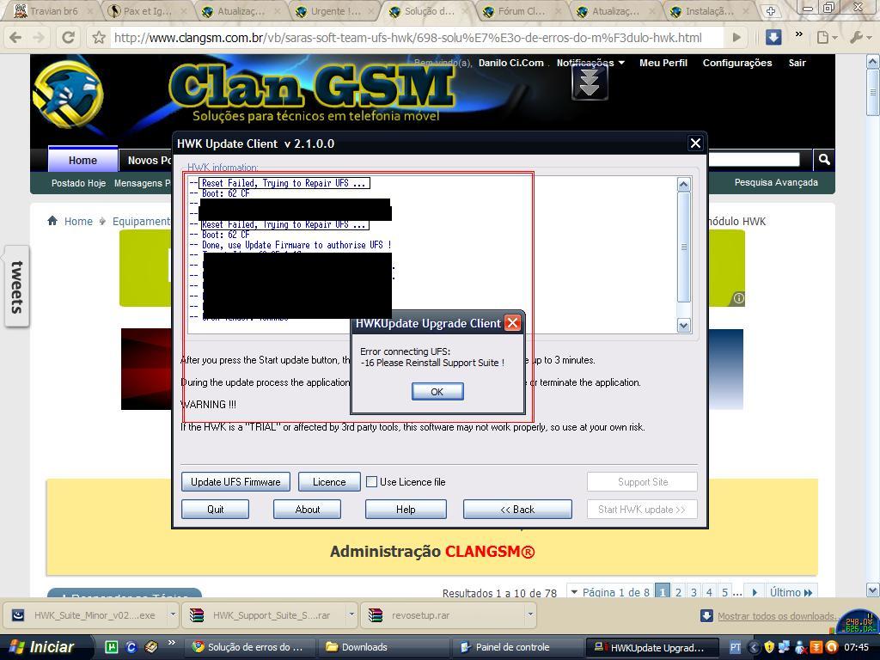
Task: Click the download arrow icon beside Mostrar todos
Action: tap(706, 615)
